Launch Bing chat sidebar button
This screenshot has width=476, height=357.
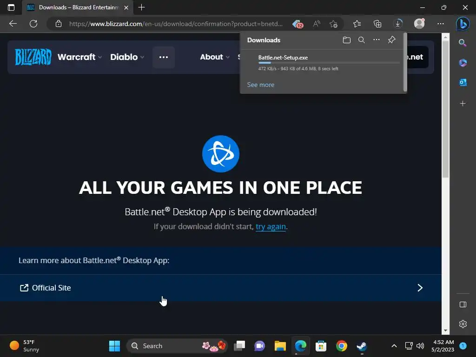click(463, 24)
